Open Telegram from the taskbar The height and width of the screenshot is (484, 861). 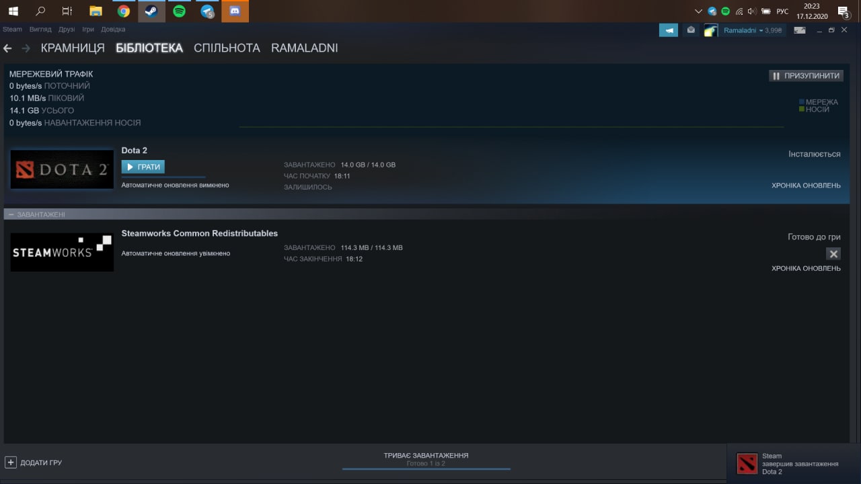tap(207, 11)
